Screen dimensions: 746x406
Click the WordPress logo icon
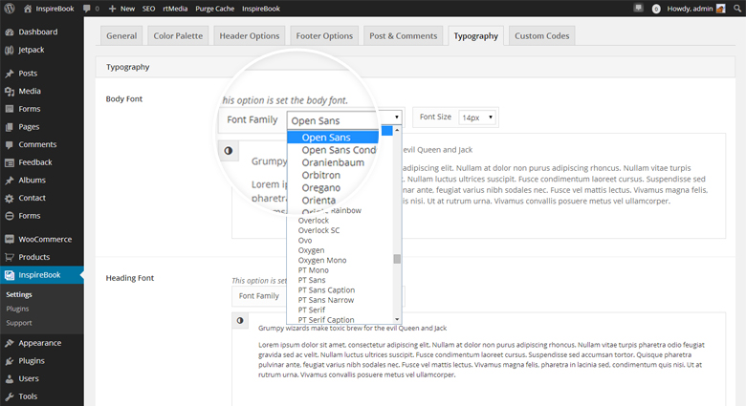pyautogui.click(x=9, y=9)
